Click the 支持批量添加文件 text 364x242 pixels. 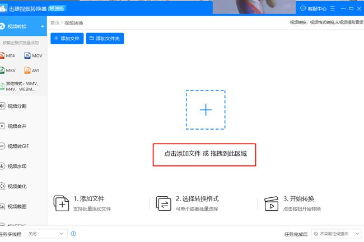click(92, 209)
